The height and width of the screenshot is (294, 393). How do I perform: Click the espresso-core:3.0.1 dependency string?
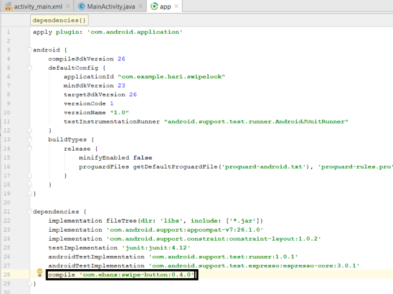tap(254, 266)
